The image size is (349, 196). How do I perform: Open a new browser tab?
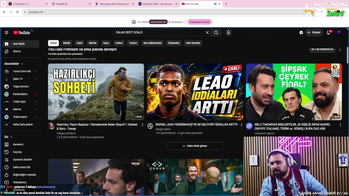click(226, 4)
